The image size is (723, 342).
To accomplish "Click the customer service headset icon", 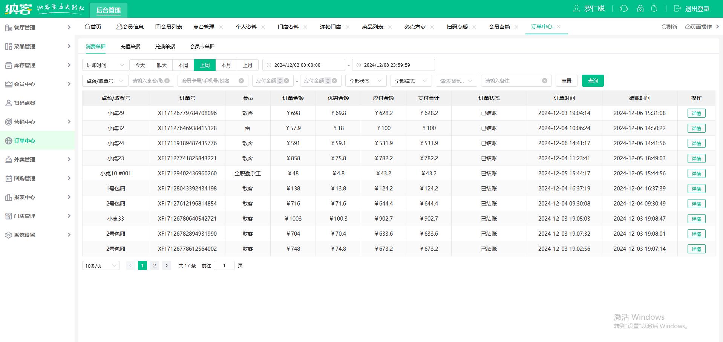I will [623, 9].
